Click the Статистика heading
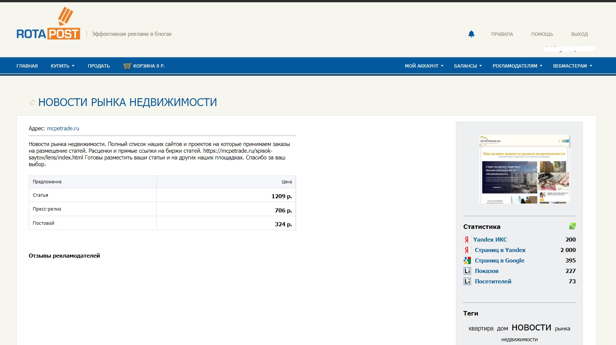Viewport: 616px width, 345px height. click(482, 227)
